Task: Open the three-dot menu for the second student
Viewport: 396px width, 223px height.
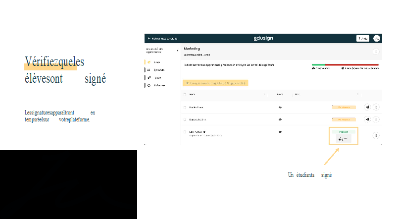Action: (x=376, y=119)
